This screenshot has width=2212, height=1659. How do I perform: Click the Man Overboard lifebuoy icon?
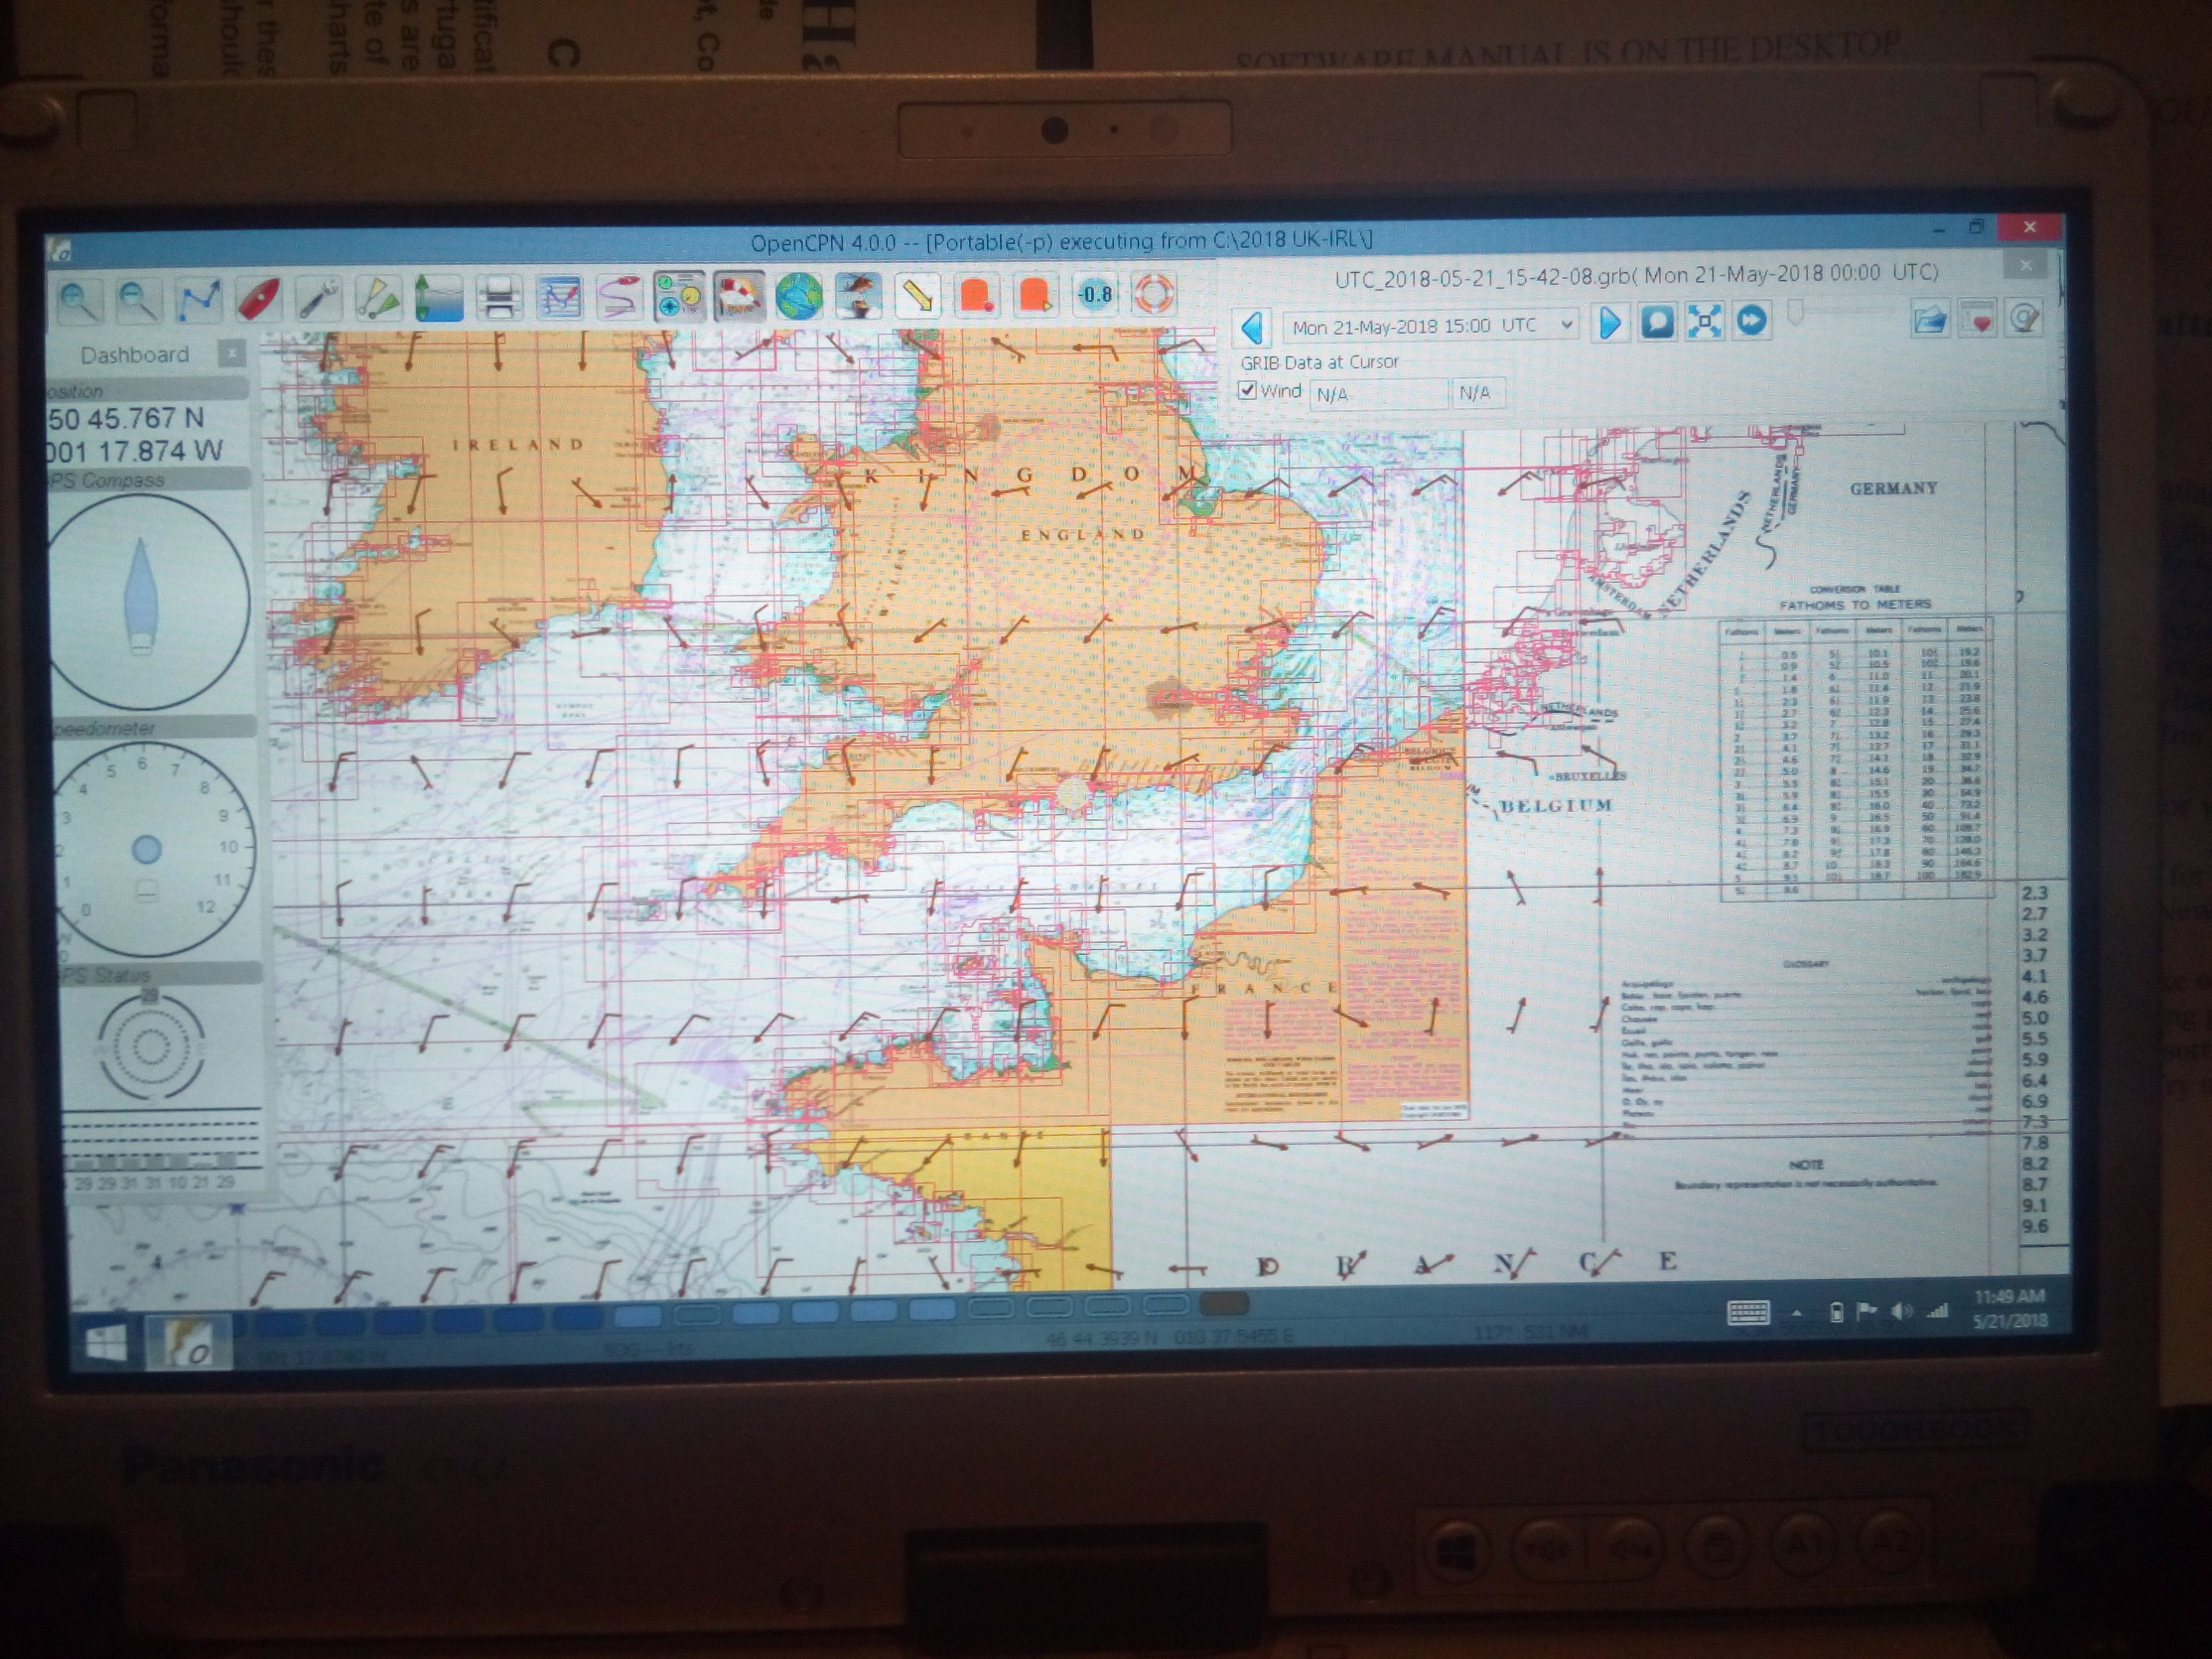tap(1153, 294)
